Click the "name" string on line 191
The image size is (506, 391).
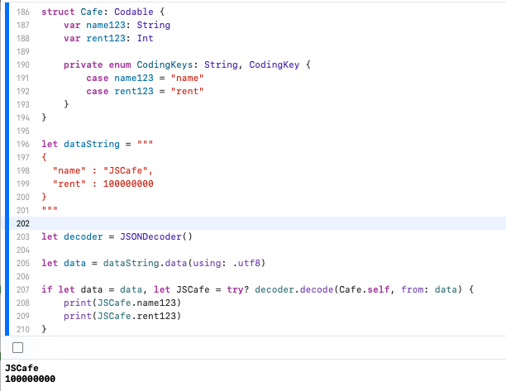click(187, 78)
